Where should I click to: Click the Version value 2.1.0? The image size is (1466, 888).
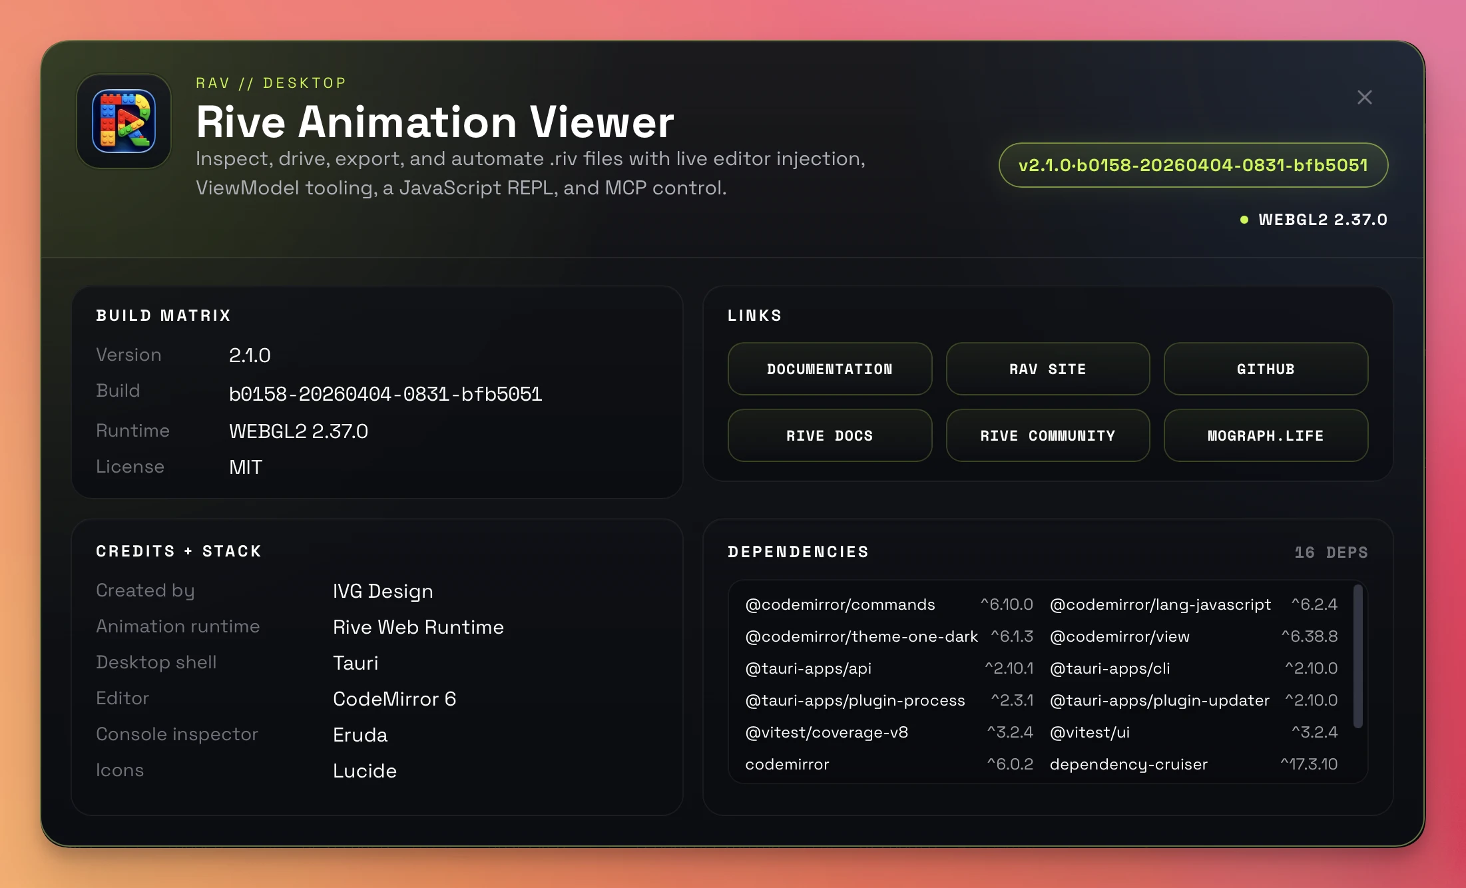coord(250,355)
